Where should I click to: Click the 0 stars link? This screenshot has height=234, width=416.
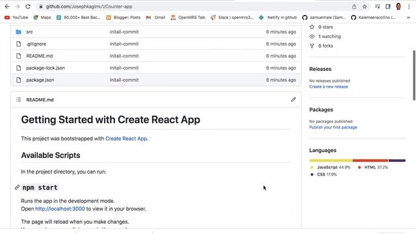pyautogui.click(x=321, y=27)
